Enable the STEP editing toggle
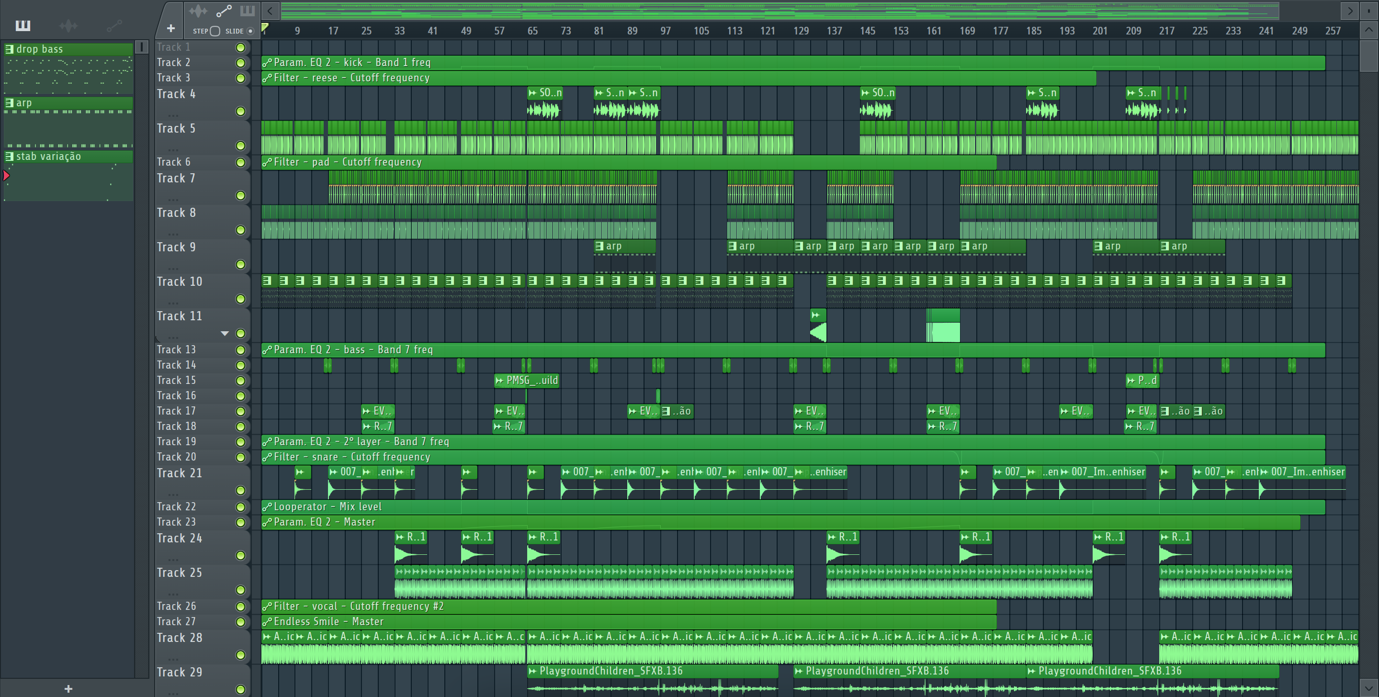The image size is (1379, 697). [x=215, y=31]
